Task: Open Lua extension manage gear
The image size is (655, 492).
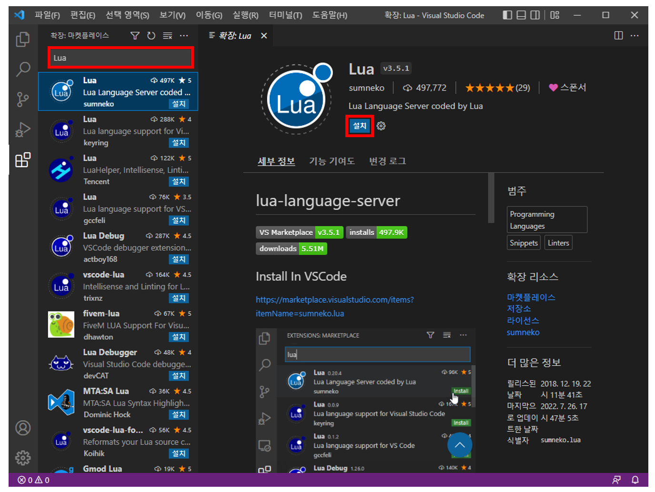Action: [381, 126]
